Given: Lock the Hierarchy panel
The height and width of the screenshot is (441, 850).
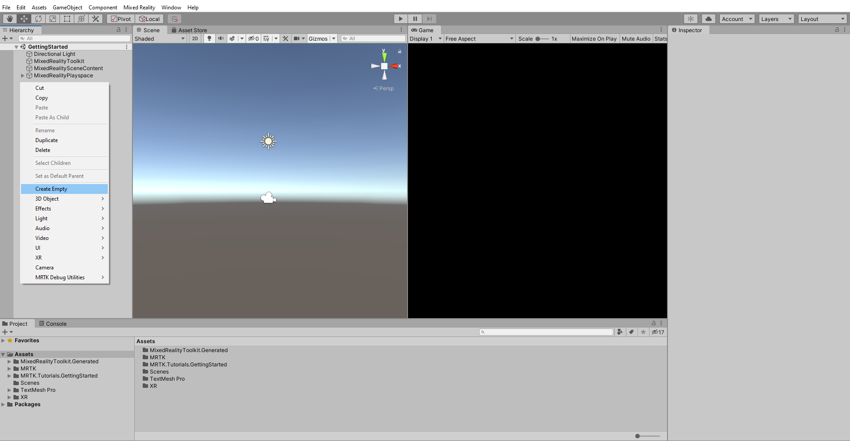Looking at the screenshot, I should pos(119,30).
